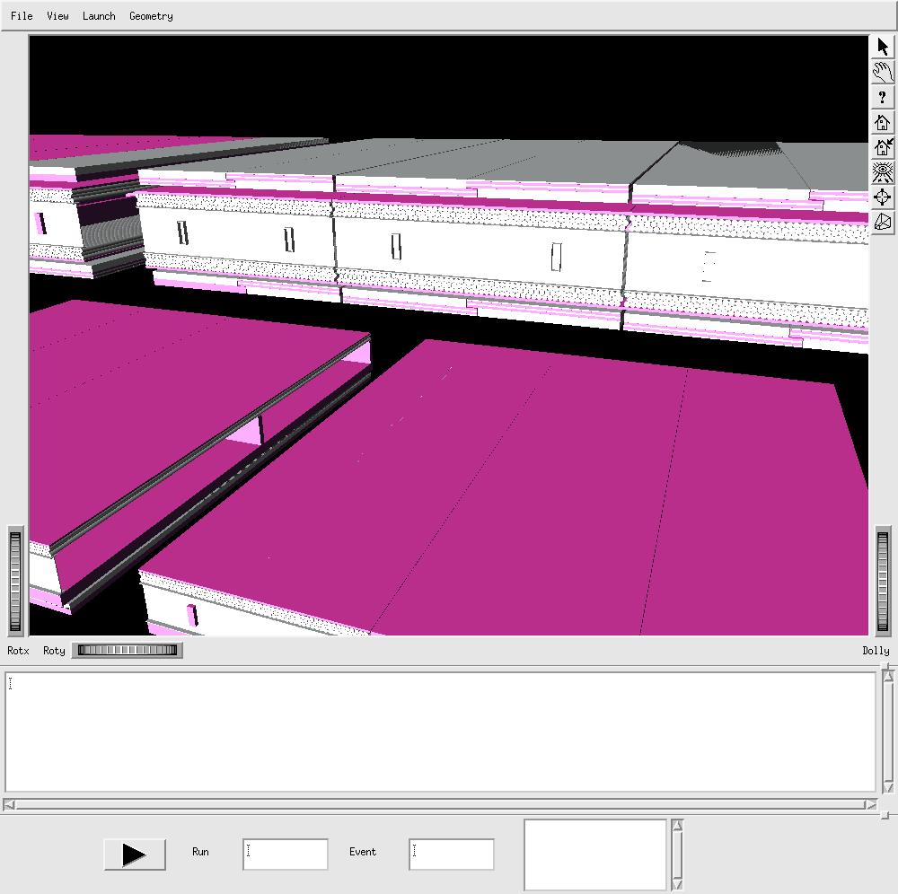The image size is (898, 894).
Task: Click the View All eye icon
Action: click(x=883, y=172)
